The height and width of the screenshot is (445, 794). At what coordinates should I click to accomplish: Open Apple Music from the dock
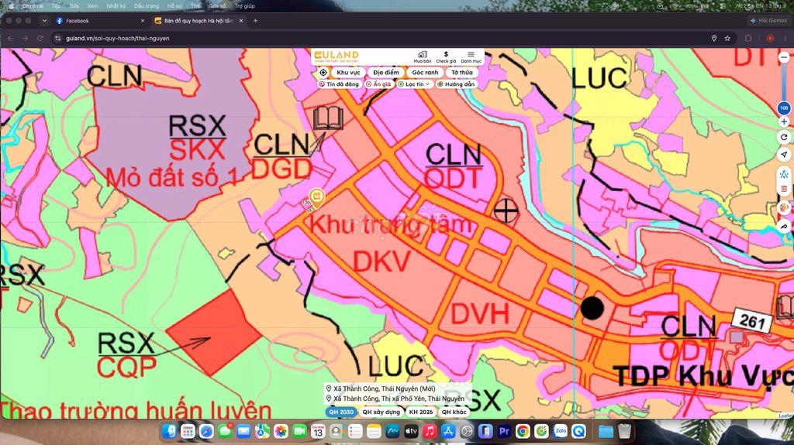click(x=430, y=431)
